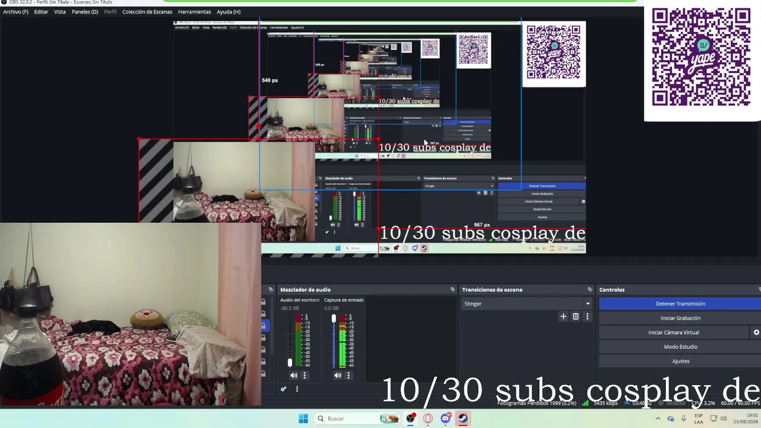Add a new scene transition

(x=564, y=317)
